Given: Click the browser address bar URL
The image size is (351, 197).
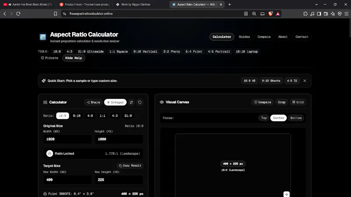Looking at the screenshot, I should click(91, 14).
